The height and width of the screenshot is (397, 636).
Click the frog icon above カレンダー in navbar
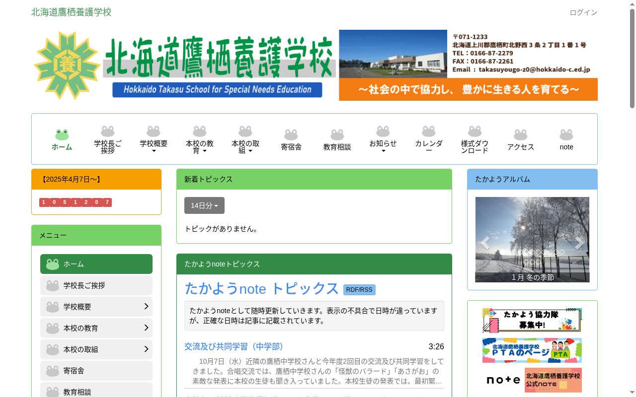pos(429,131)
